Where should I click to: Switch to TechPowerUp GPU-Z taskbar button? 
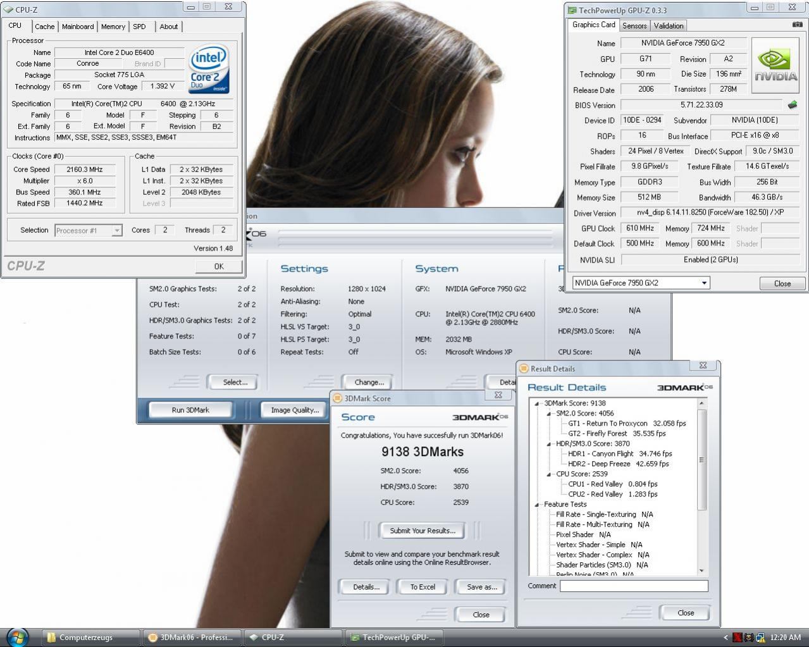click(x=393, y=638)
